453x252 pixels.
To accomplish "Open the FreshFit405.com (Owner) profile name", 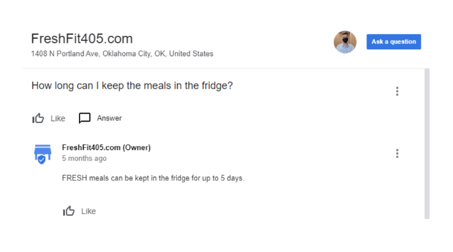I will [106, 147].
